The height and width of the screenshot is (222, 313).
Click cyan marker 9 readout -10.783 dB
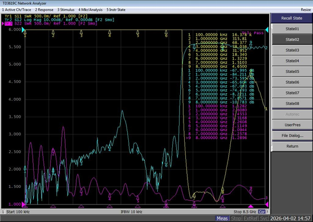tap(242, 102)
